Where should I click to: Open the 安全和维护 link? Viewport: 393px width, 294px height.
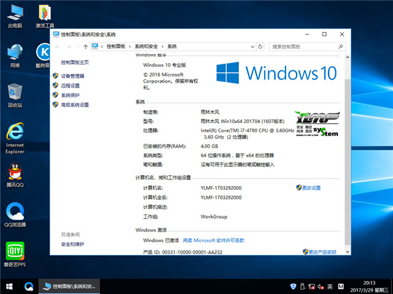click(x=72, y=244)
